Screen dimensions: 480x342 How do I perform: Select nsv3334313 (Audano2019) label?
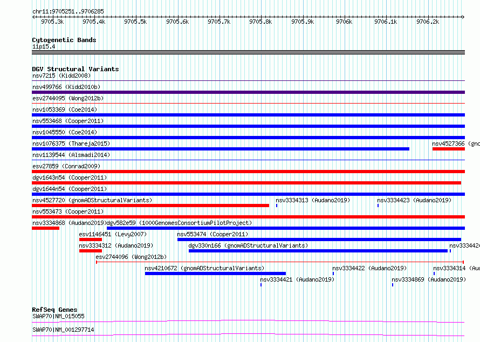[x=313, y=200]
